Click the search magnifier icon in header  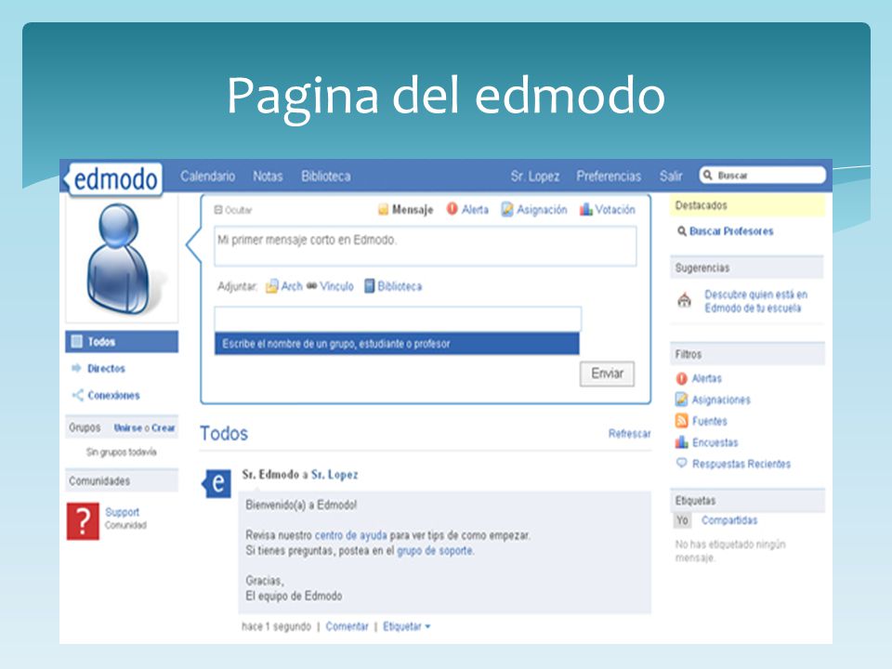click(708, 176)
